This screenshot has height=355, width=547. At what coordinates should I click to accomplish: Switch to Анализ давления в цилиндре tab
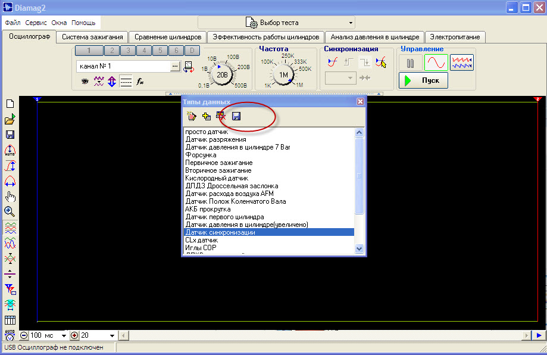374,37
